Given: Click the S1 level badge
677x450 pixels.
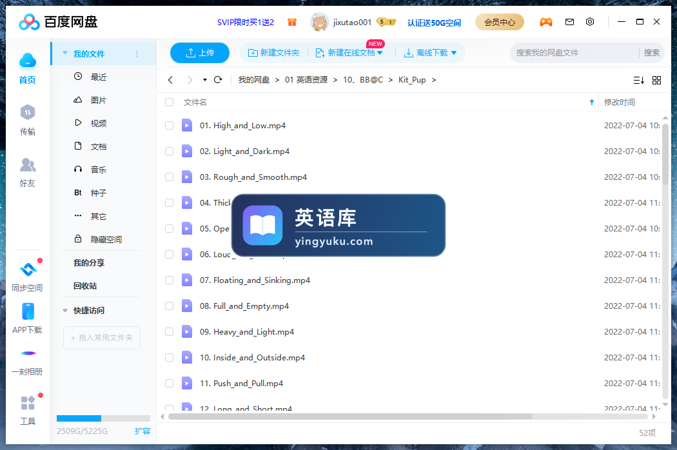Looking at the screenshot, I should pos(386,21).
